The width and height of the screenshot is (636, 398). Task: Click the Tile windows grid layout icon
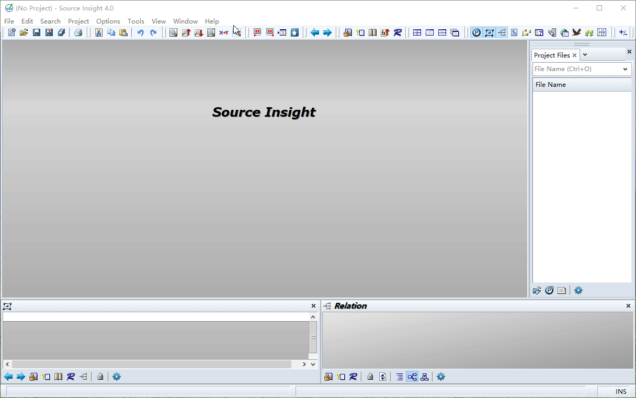point(417,32)
